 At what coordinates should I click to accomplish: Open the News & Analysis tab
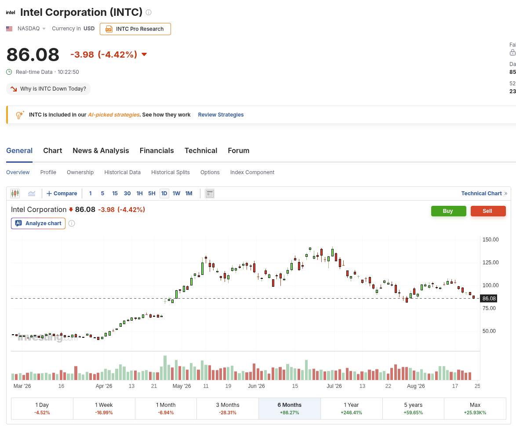tap(101, 150)
